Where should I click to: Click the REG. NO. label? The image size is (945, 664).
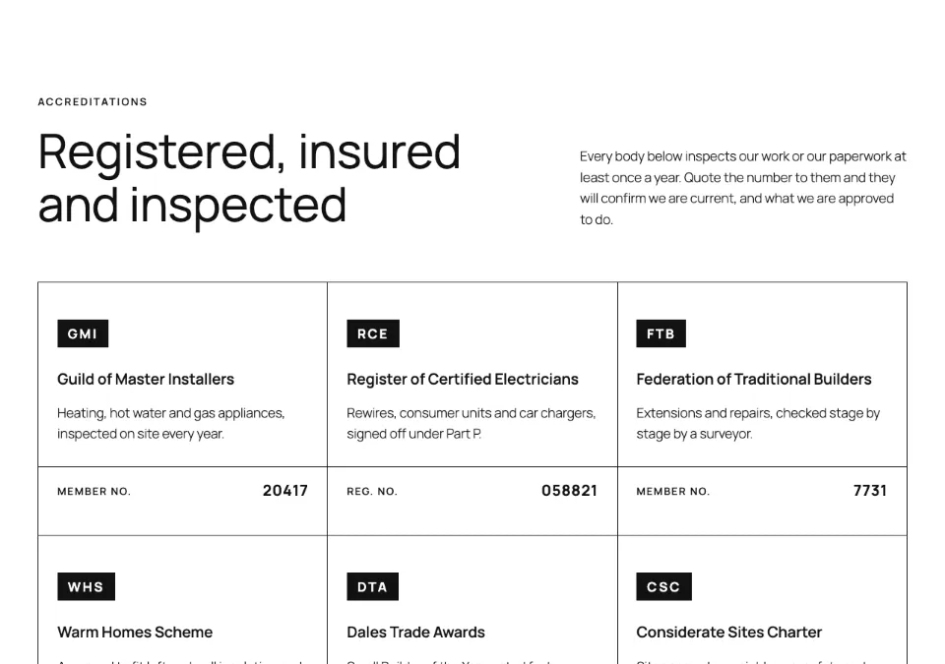pyautogui.click(x=372, y=492)
